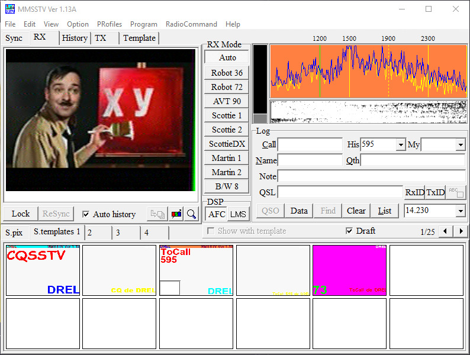Expand the 14.230 frequency dropdown

tap(461, 211)
